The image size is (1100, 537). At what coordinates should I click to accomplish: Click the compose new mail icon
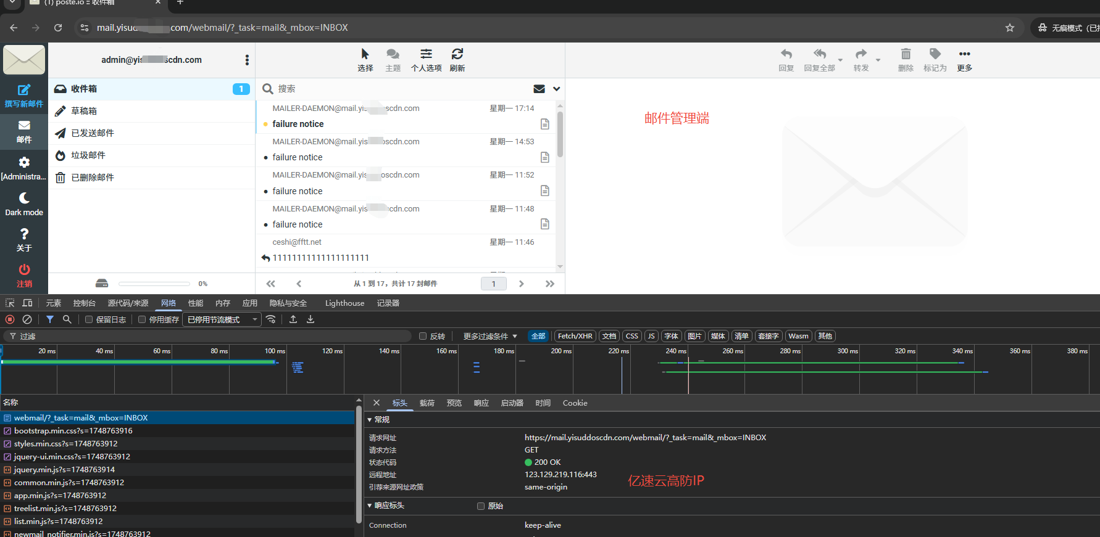pos(24,90)
